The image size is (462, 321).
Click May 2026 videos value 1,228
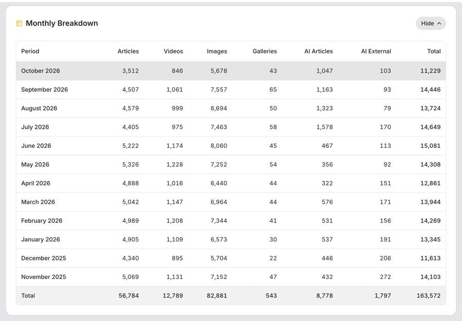coord(175,164)
